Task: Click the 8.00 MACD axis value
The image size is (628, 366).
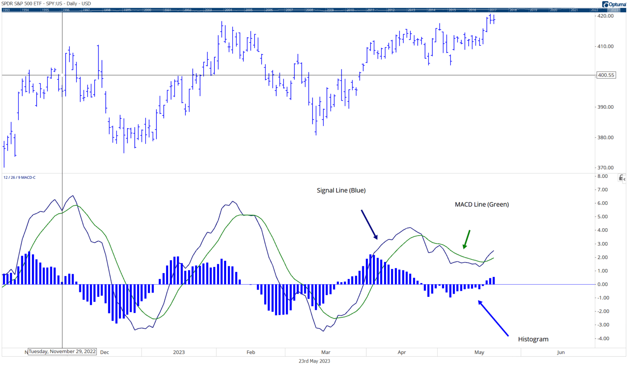Action: pos(603,176)
